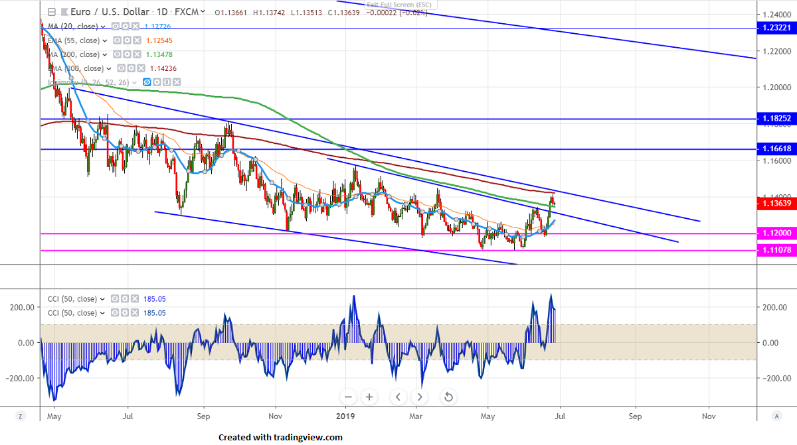The height and width of the screenshot is (445, 797).
Task: Open settings for MA (20, close)
Action: click(x=126, y=27)
